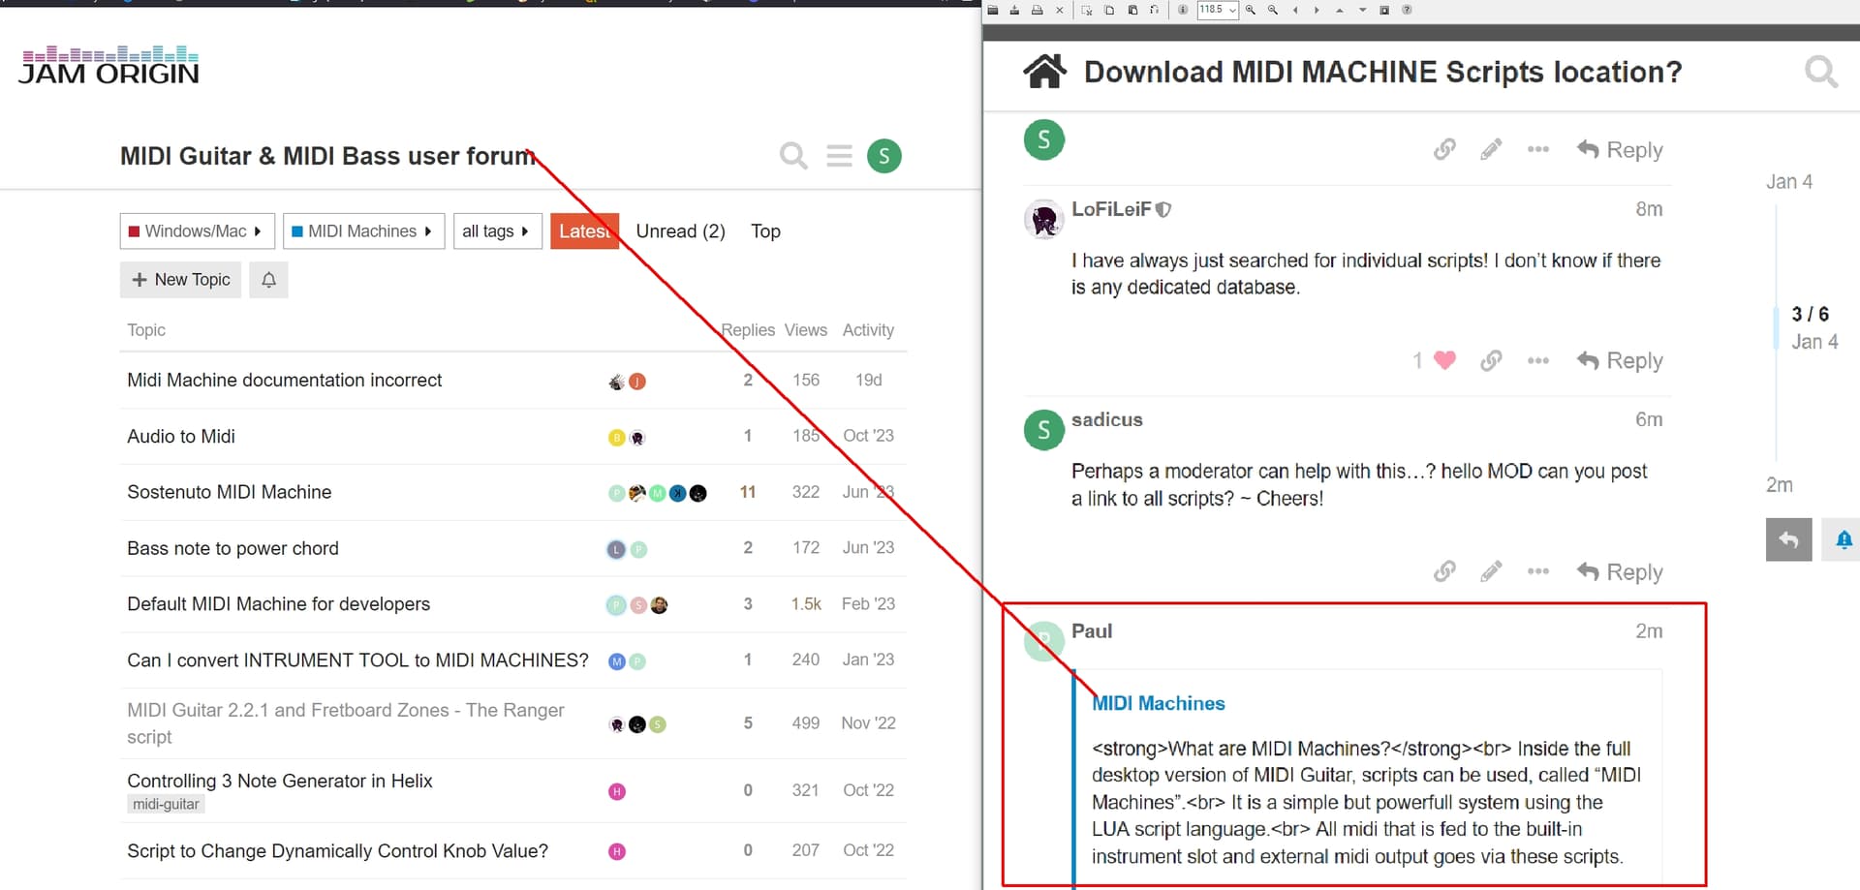Screen dimensions: 1860x890
Task: Click the up arrow in viewer toolbar
Action: (1340, 10)
